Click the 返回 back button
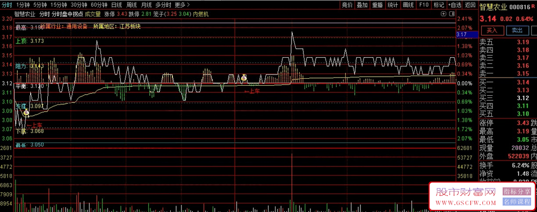 [470, 5]
